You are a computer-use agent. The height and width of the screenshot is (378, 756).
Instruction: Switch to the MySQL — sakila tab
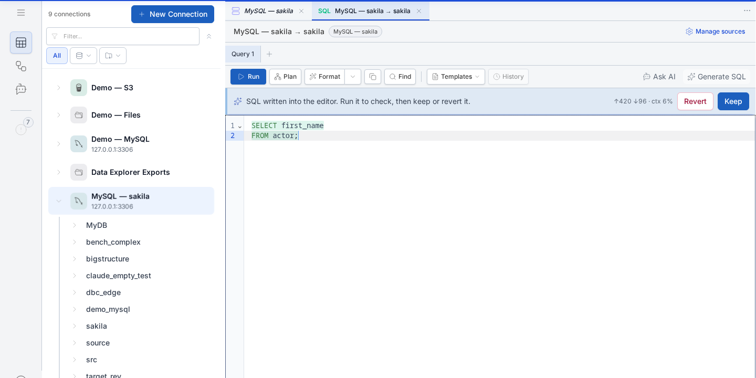268,10
